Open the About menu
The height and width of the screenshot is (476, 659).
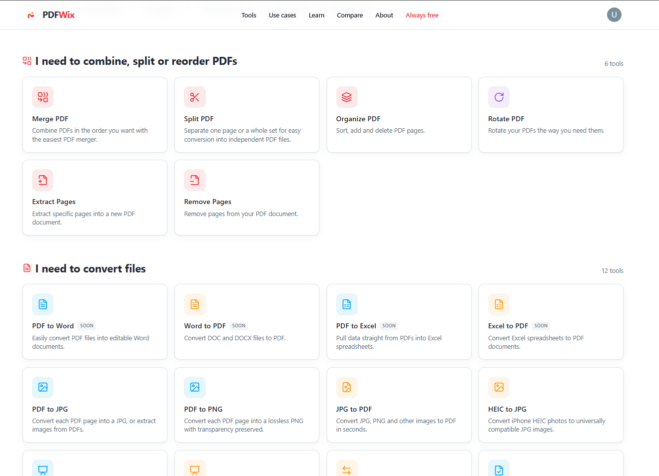pyautogui.click(x=384, y=15)
